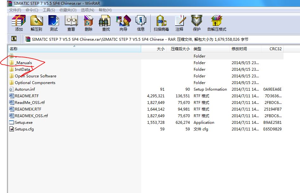Select the READMEK.RTF file name
Image resolution: width=300 pixels, height=193 pixels.
[28, 109]
